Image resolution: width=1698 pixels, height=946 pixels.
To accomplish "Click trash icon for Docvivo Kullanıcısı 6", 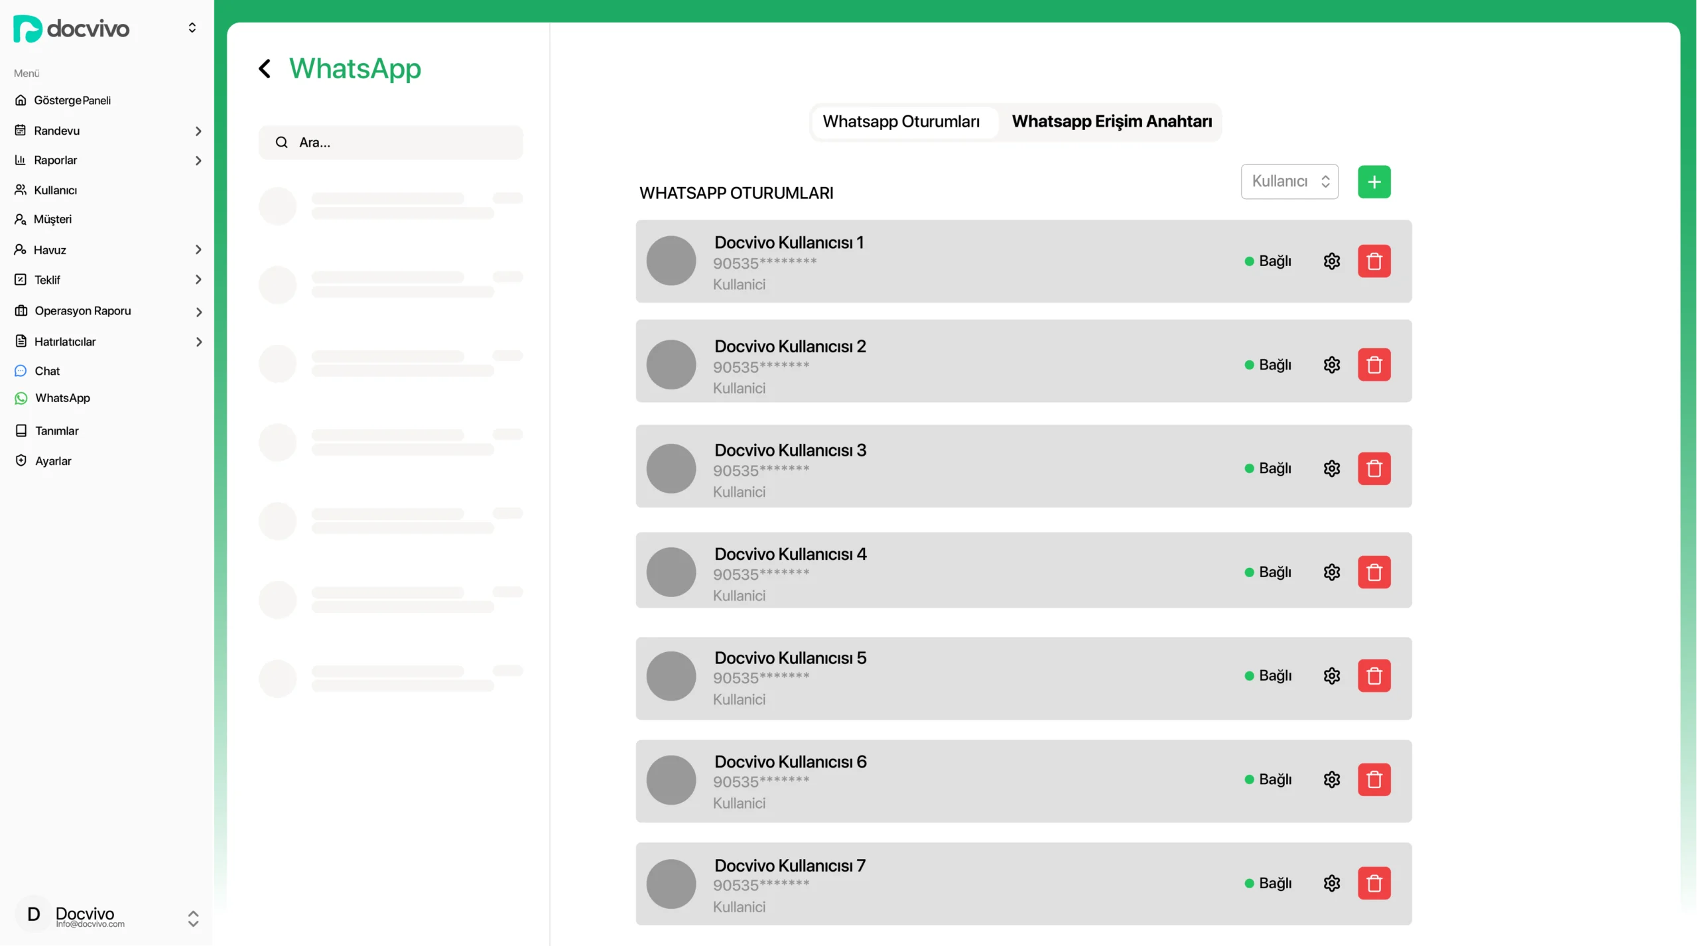I will (1374, 779).
